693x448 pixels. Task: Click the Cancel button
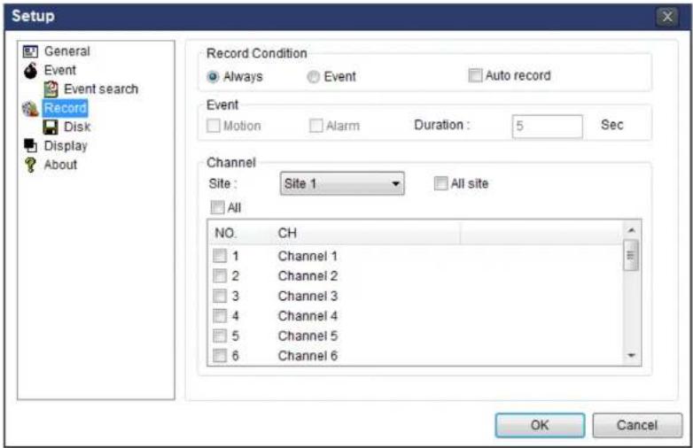tap(637, 426)
